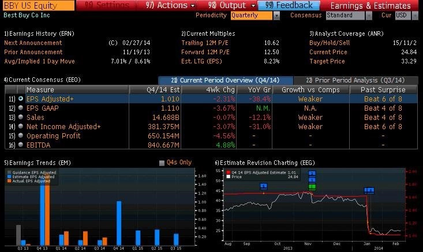This screenshot has width=423, height=252.
Task: Click the blue double event marker above January
Action: [x=369, y=190]
